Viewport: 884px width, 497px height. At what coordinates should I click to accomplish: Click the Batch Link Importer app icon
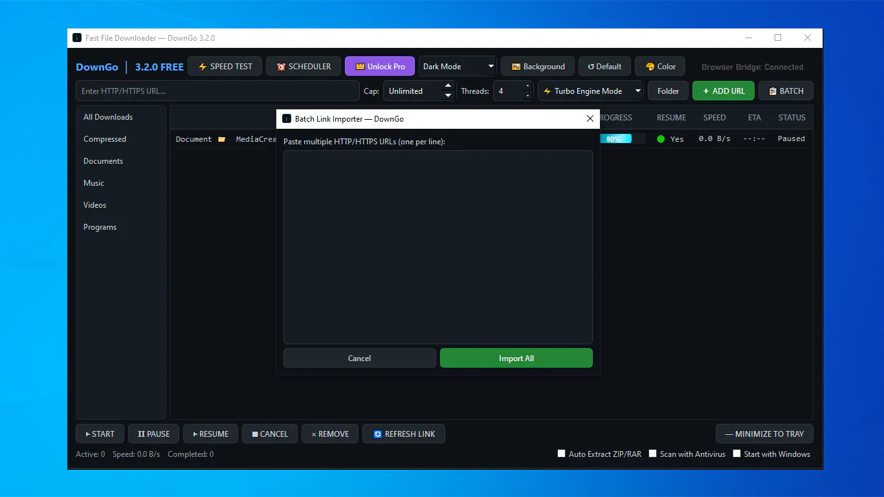[x=287, y=118]
